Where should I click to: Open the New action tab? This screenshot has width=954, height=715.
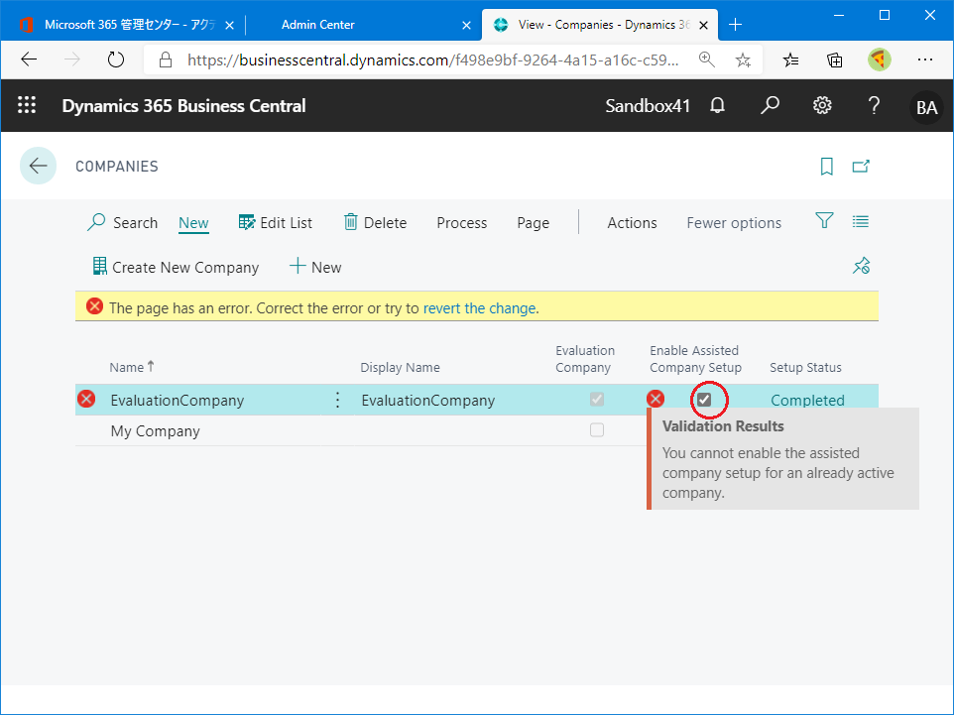[193, 223]
